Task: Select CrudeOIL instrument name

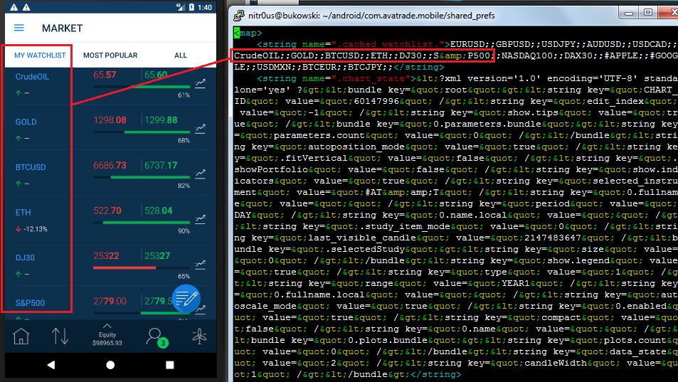Action: pyautogui.click(x=33, y=77)
